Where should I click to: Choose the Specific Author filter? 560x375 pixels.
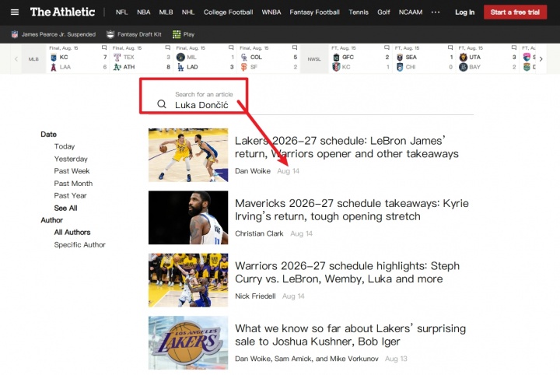click(79, 244)
